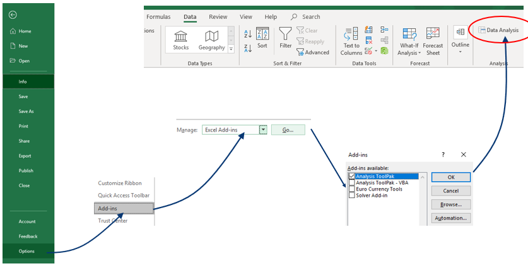The width and height of the screenshot is (528, 266).
Task: Click the Flash Fill icon
Action: (x=368, y=30)
